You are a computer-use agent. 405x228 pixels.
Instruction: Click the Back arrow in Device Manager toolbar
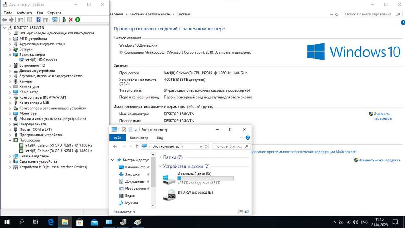[4, 19]
